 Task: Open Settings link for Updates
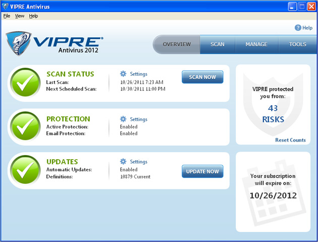click(x=138, y=162)
